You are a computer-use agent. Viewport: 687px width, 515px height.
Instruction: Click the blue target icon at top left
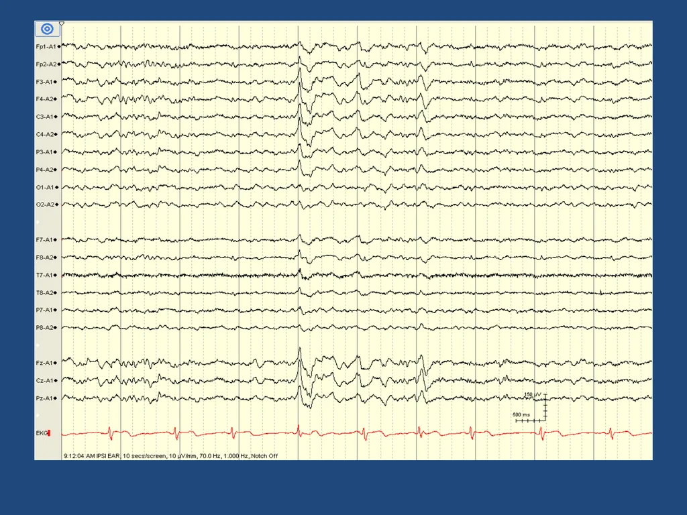pos(47,29)
